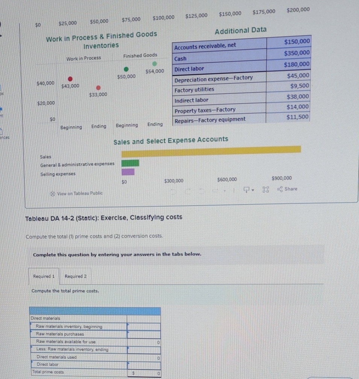Viewport: 359px width, 379px height.
Task: Click the 'Direct materials used' total cell
Action: coord(144,358)
